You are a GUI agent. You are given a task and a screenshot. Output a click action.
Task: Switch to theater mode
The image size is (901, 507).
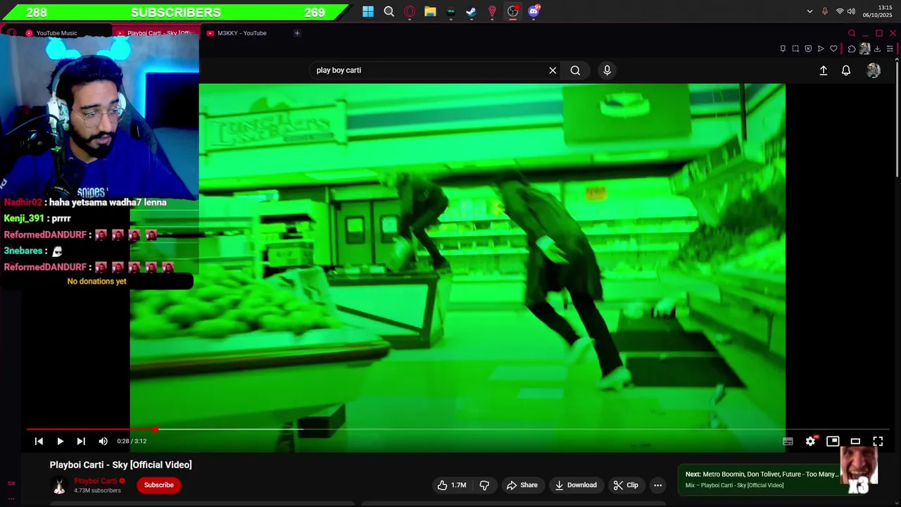pos(855,441)
